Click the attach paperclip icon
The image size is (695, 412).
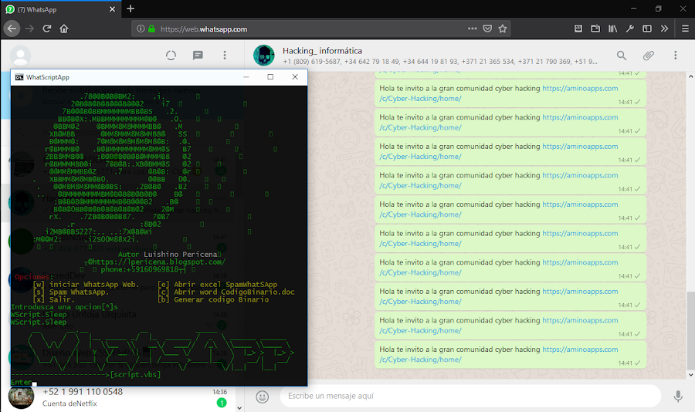tap(649, 56)
